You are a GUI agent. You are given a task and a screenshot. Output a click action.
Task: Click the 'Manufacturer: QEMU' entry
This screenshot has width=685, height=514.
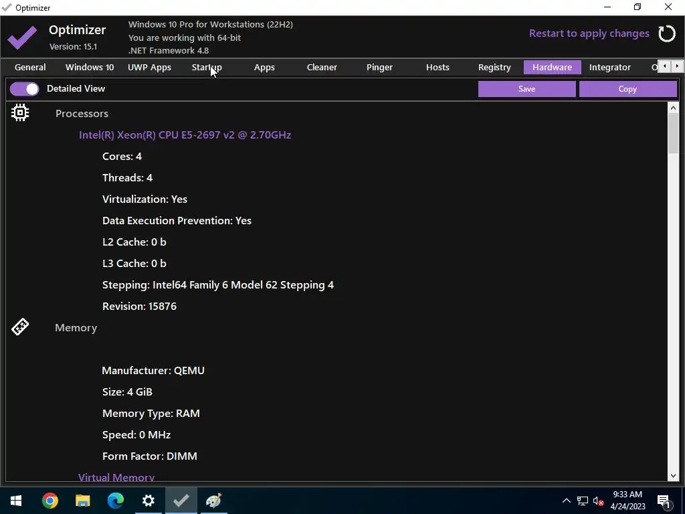[153, 371]
